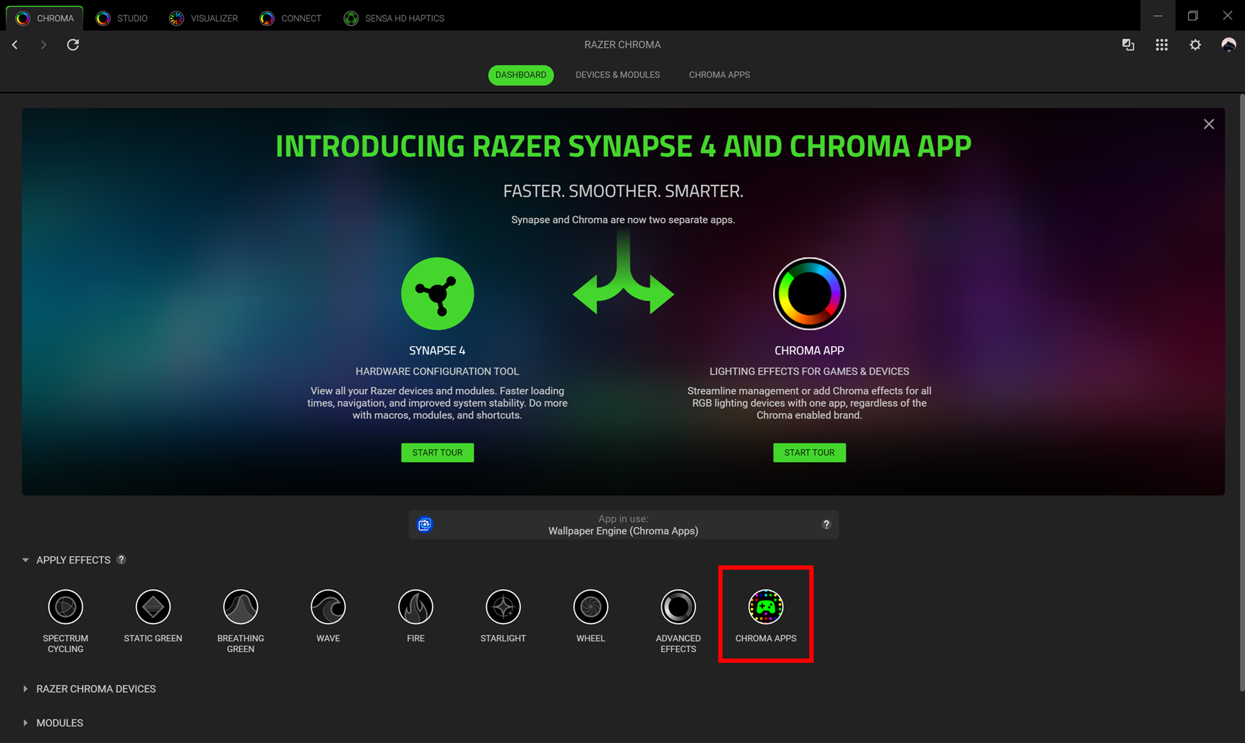Image resolution: width=1245 pixels, height=743 pixels.
Task: Switch to the Devices & Modules tab
Action: click(618, 74)
